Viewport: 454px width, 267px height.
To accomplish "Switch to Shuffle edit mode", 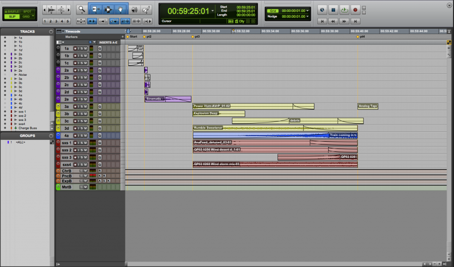I will (x=13, y=11).
